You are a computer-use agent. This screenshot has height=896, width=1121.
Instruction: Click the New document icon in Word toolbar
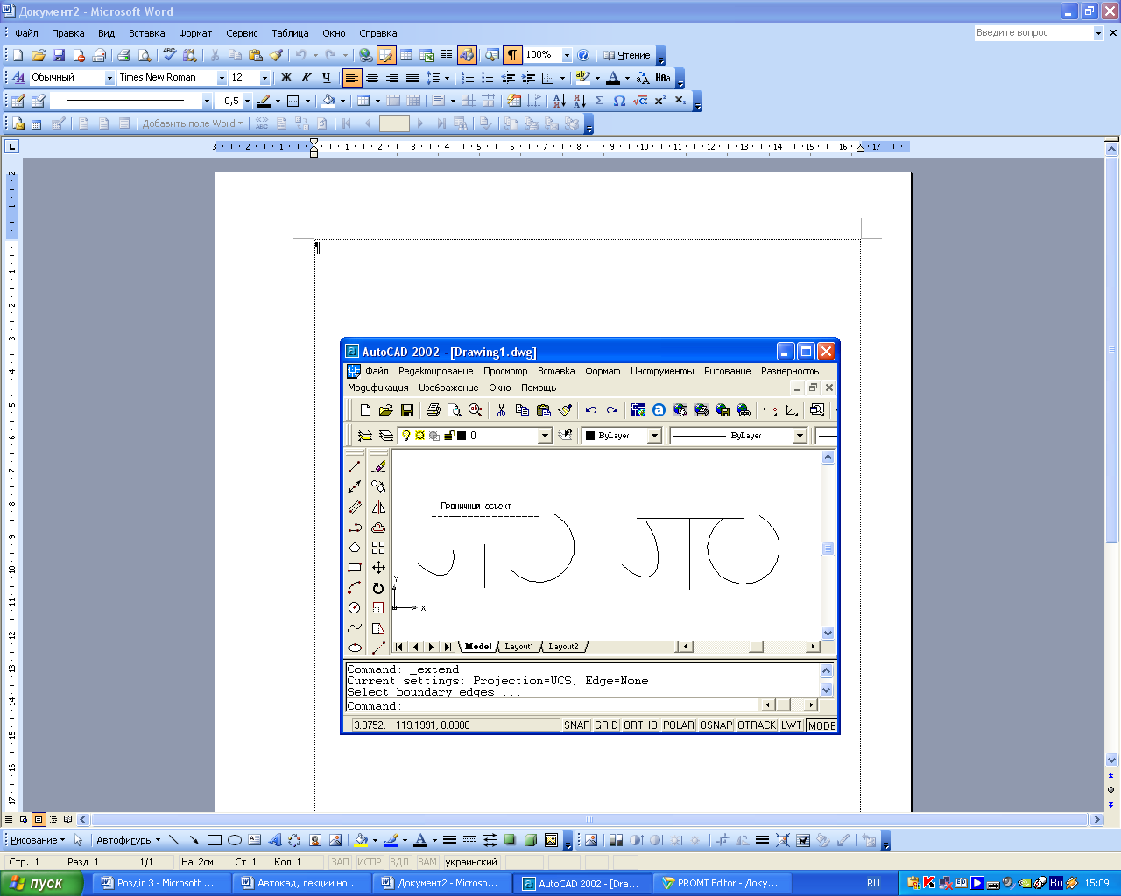click(18, 55)
